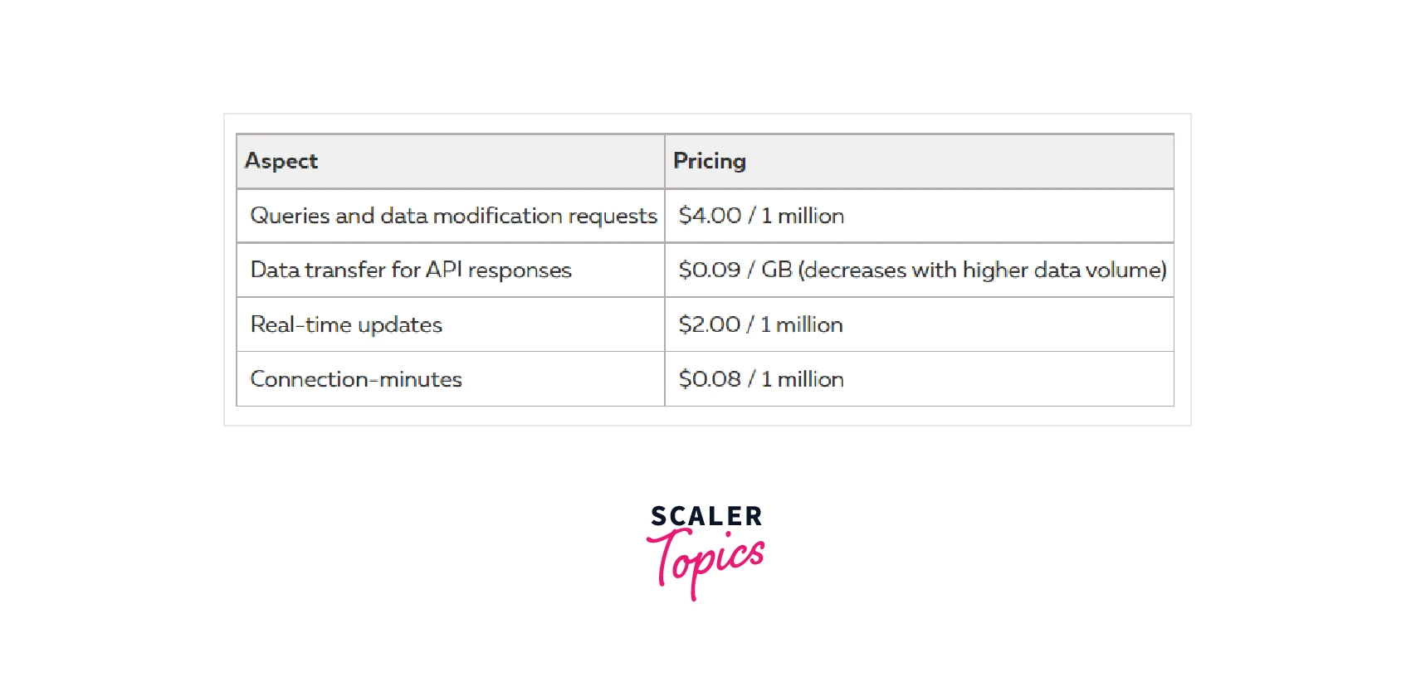Select the 'Connection-minutes' cell

(x=356, y=379)
